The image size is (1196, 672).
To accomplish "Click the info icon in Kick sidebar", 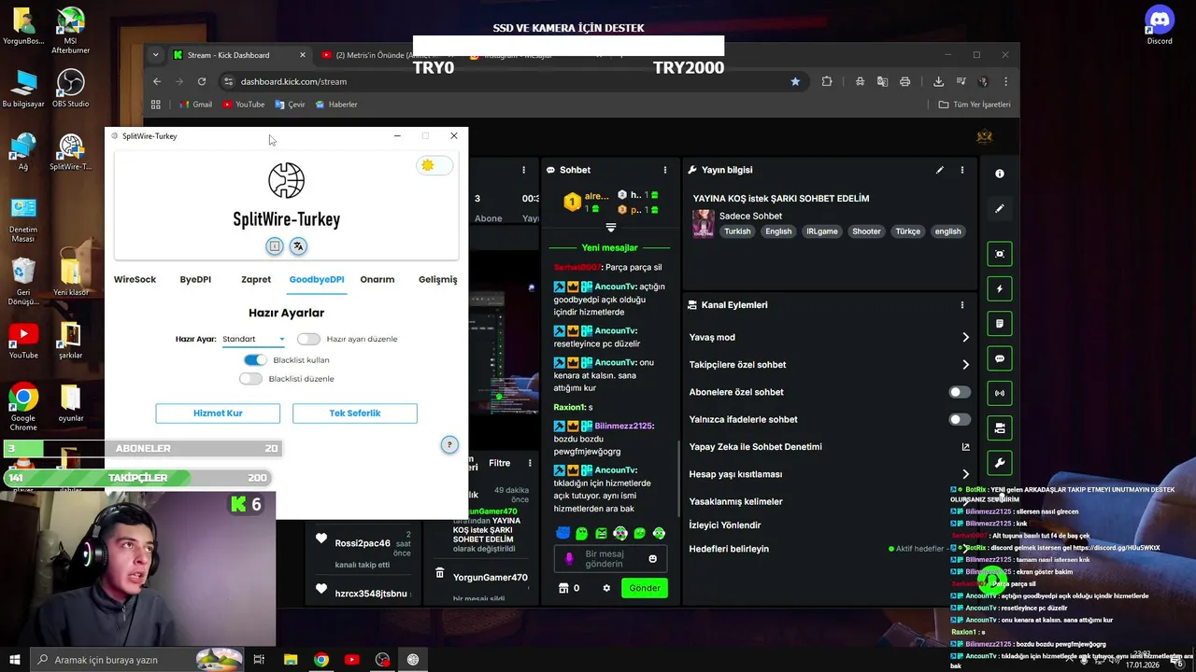I will coord(1000,174).
